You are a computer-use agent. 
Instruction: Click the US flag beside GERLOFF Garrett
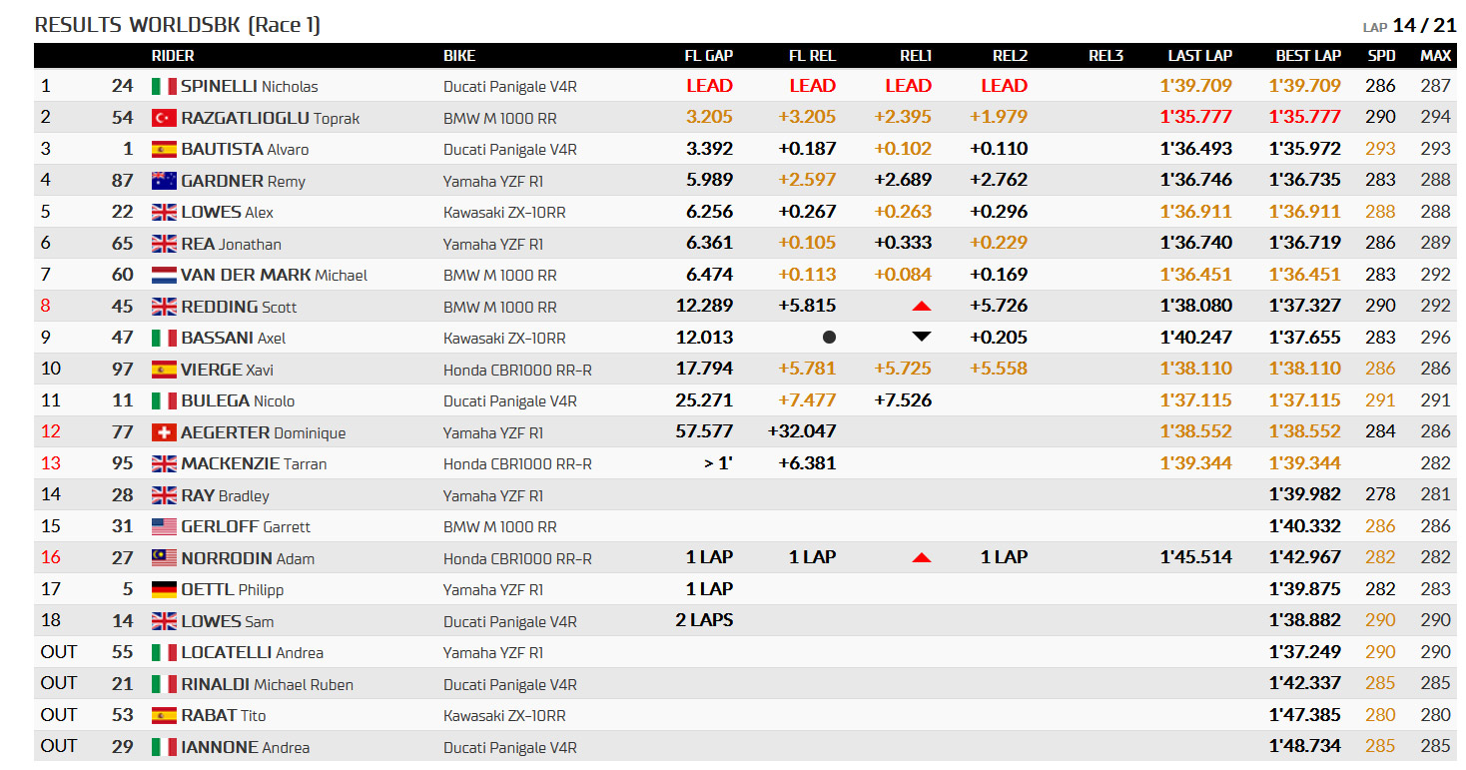(x=164, y=526)
